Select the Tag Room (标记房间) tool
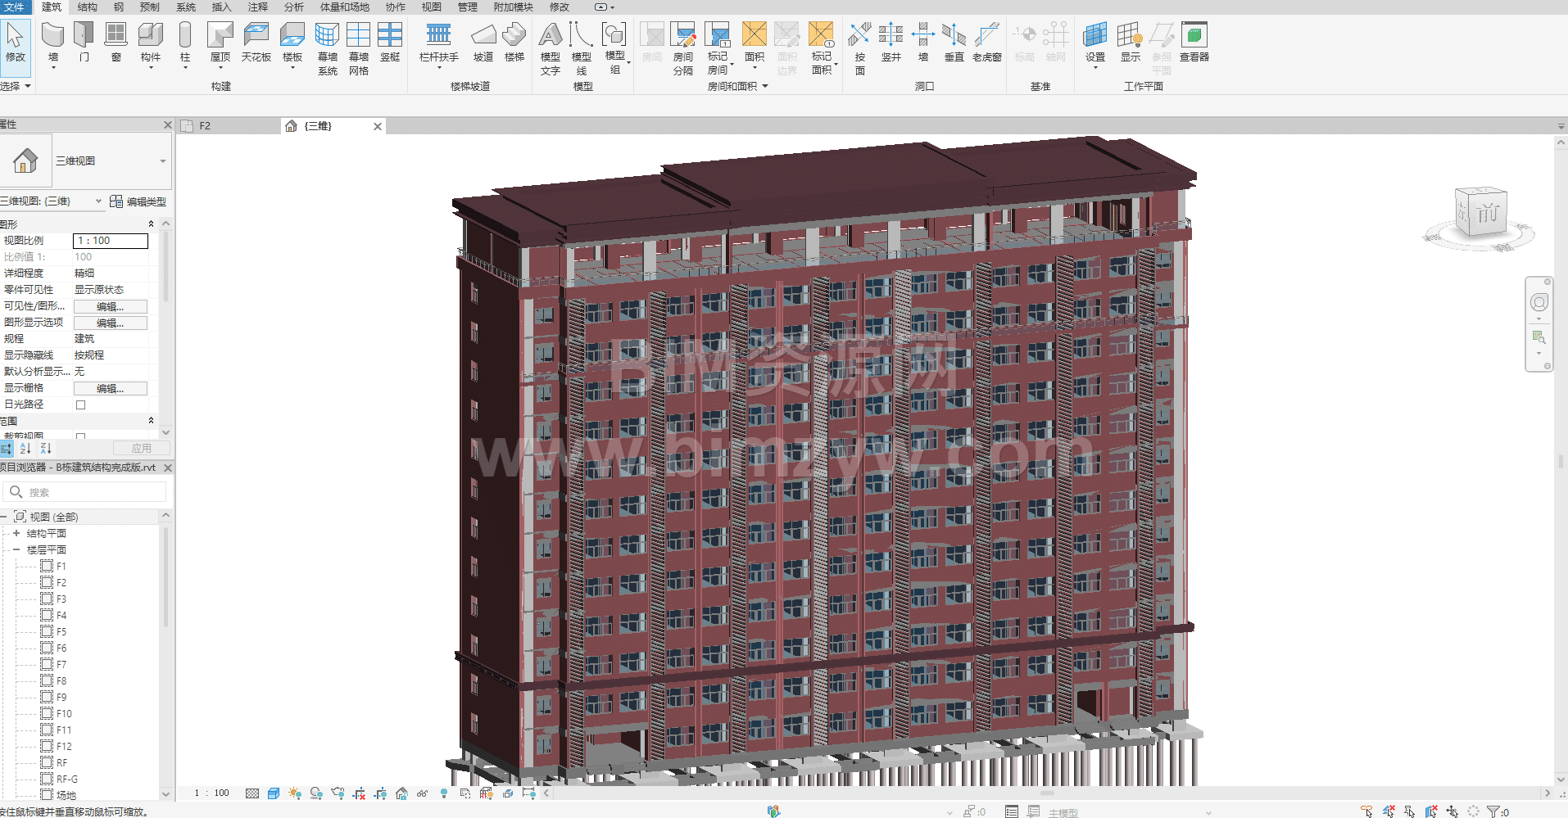Image resolution: width=1568 pixels, height=818 pixels. [718, 49]
